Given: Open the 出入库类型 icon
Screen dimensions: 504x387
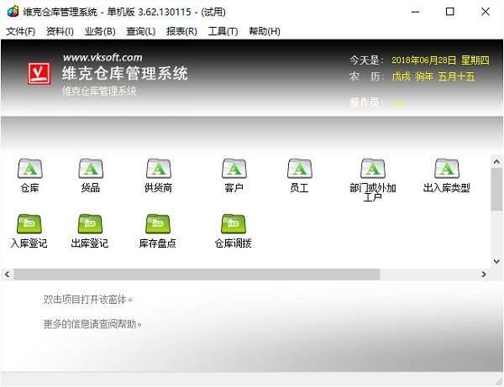Looking at the screenshot, I should (x=447, y=169).
